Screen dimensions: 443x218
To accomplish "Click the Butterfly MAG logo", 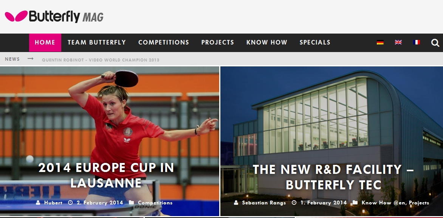I will [x=54, y=16].
